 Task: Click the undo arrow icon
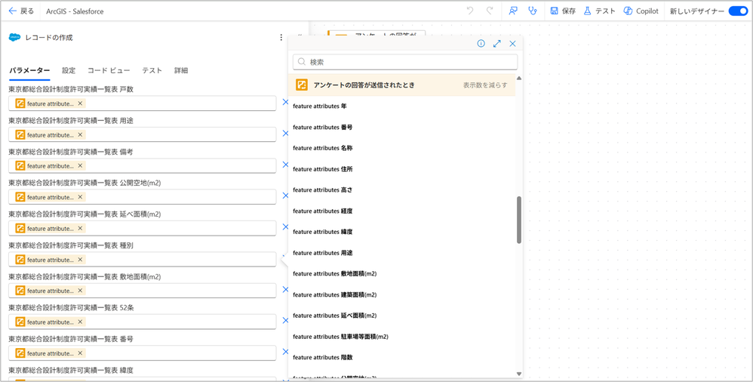(x=470, y=11)
